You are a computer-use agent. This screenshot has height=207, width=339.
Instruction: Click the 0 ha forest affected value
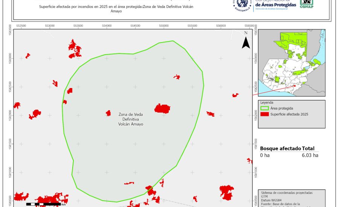(265, 155)
